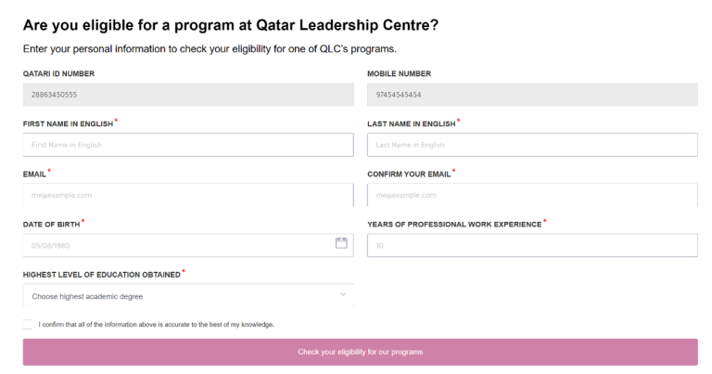Click the Mobile Number field
Image resolution: width=712 pixels, height=374 pixels.
532,95
